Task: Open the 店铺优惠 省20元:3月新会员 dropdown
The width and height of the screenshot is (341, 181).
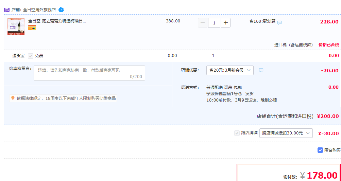Action: [230, 70]
